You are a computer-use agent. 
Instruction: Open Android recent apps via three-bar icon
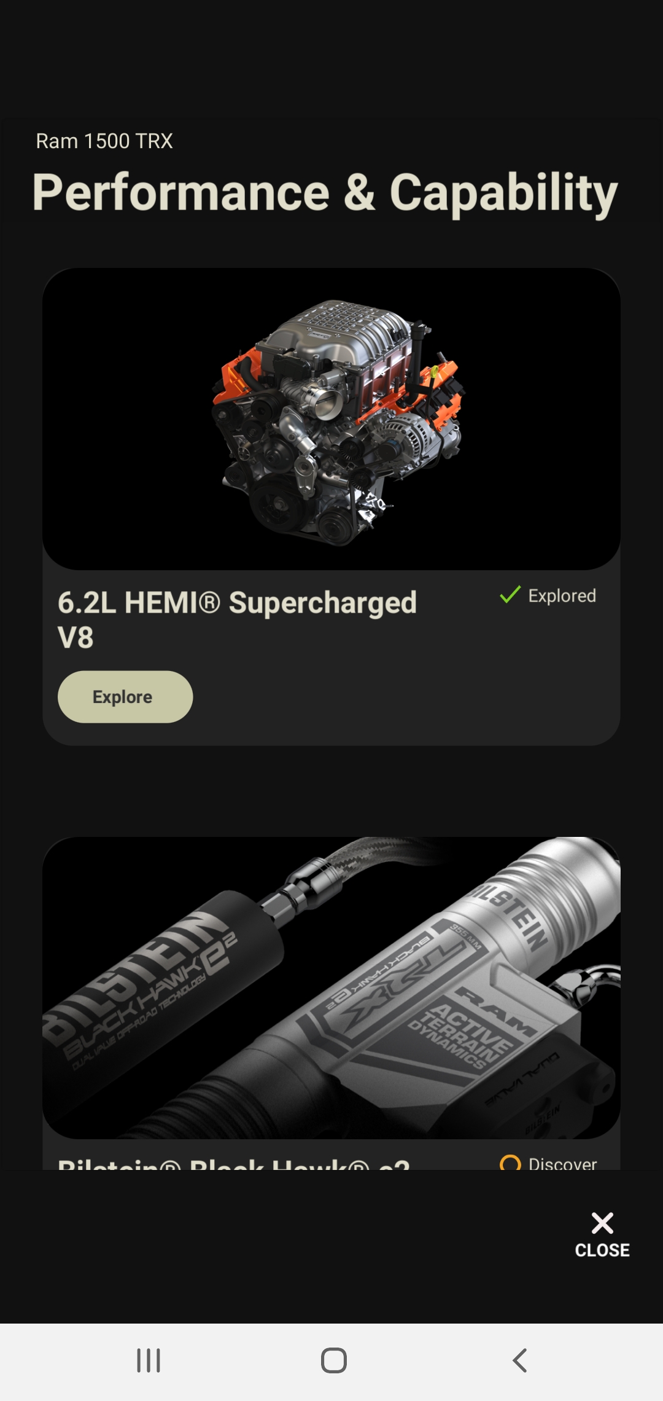pos(149,1360)
